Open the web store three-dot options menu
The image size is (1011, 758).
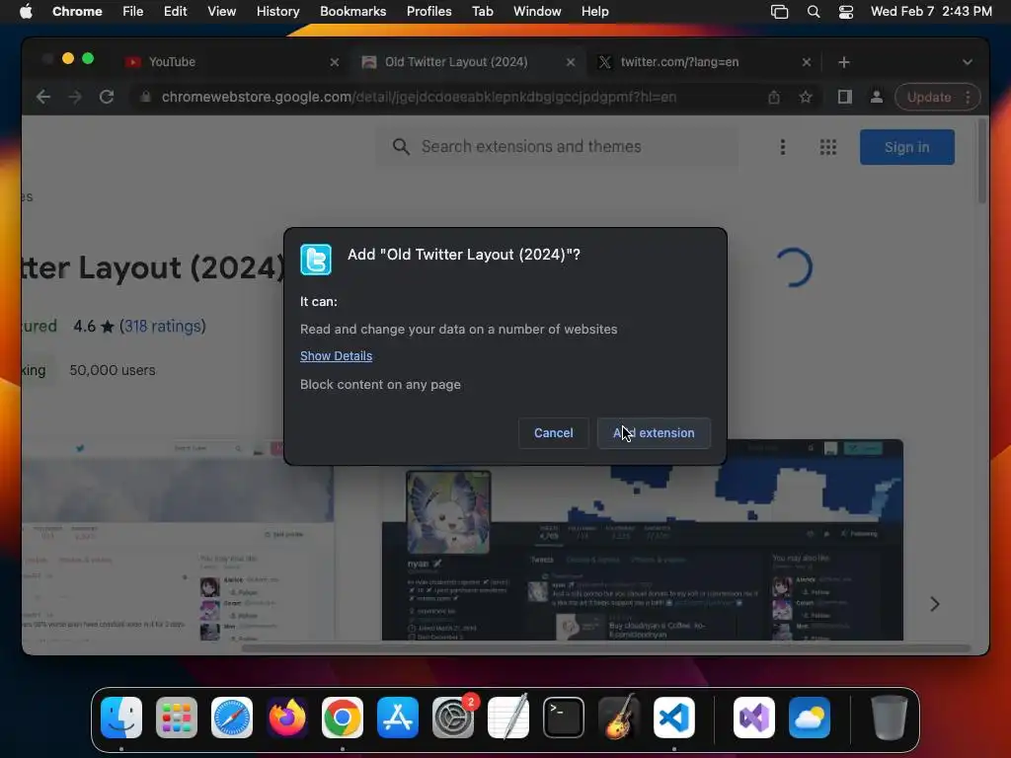point(783,147)
